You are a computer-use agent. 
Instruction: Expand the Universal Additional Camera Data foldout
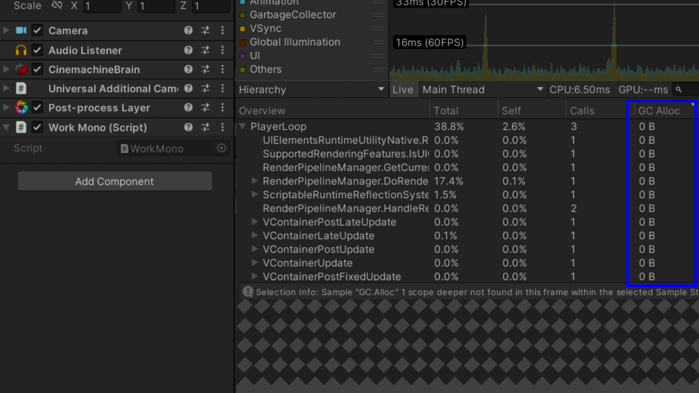pos(6,88)
